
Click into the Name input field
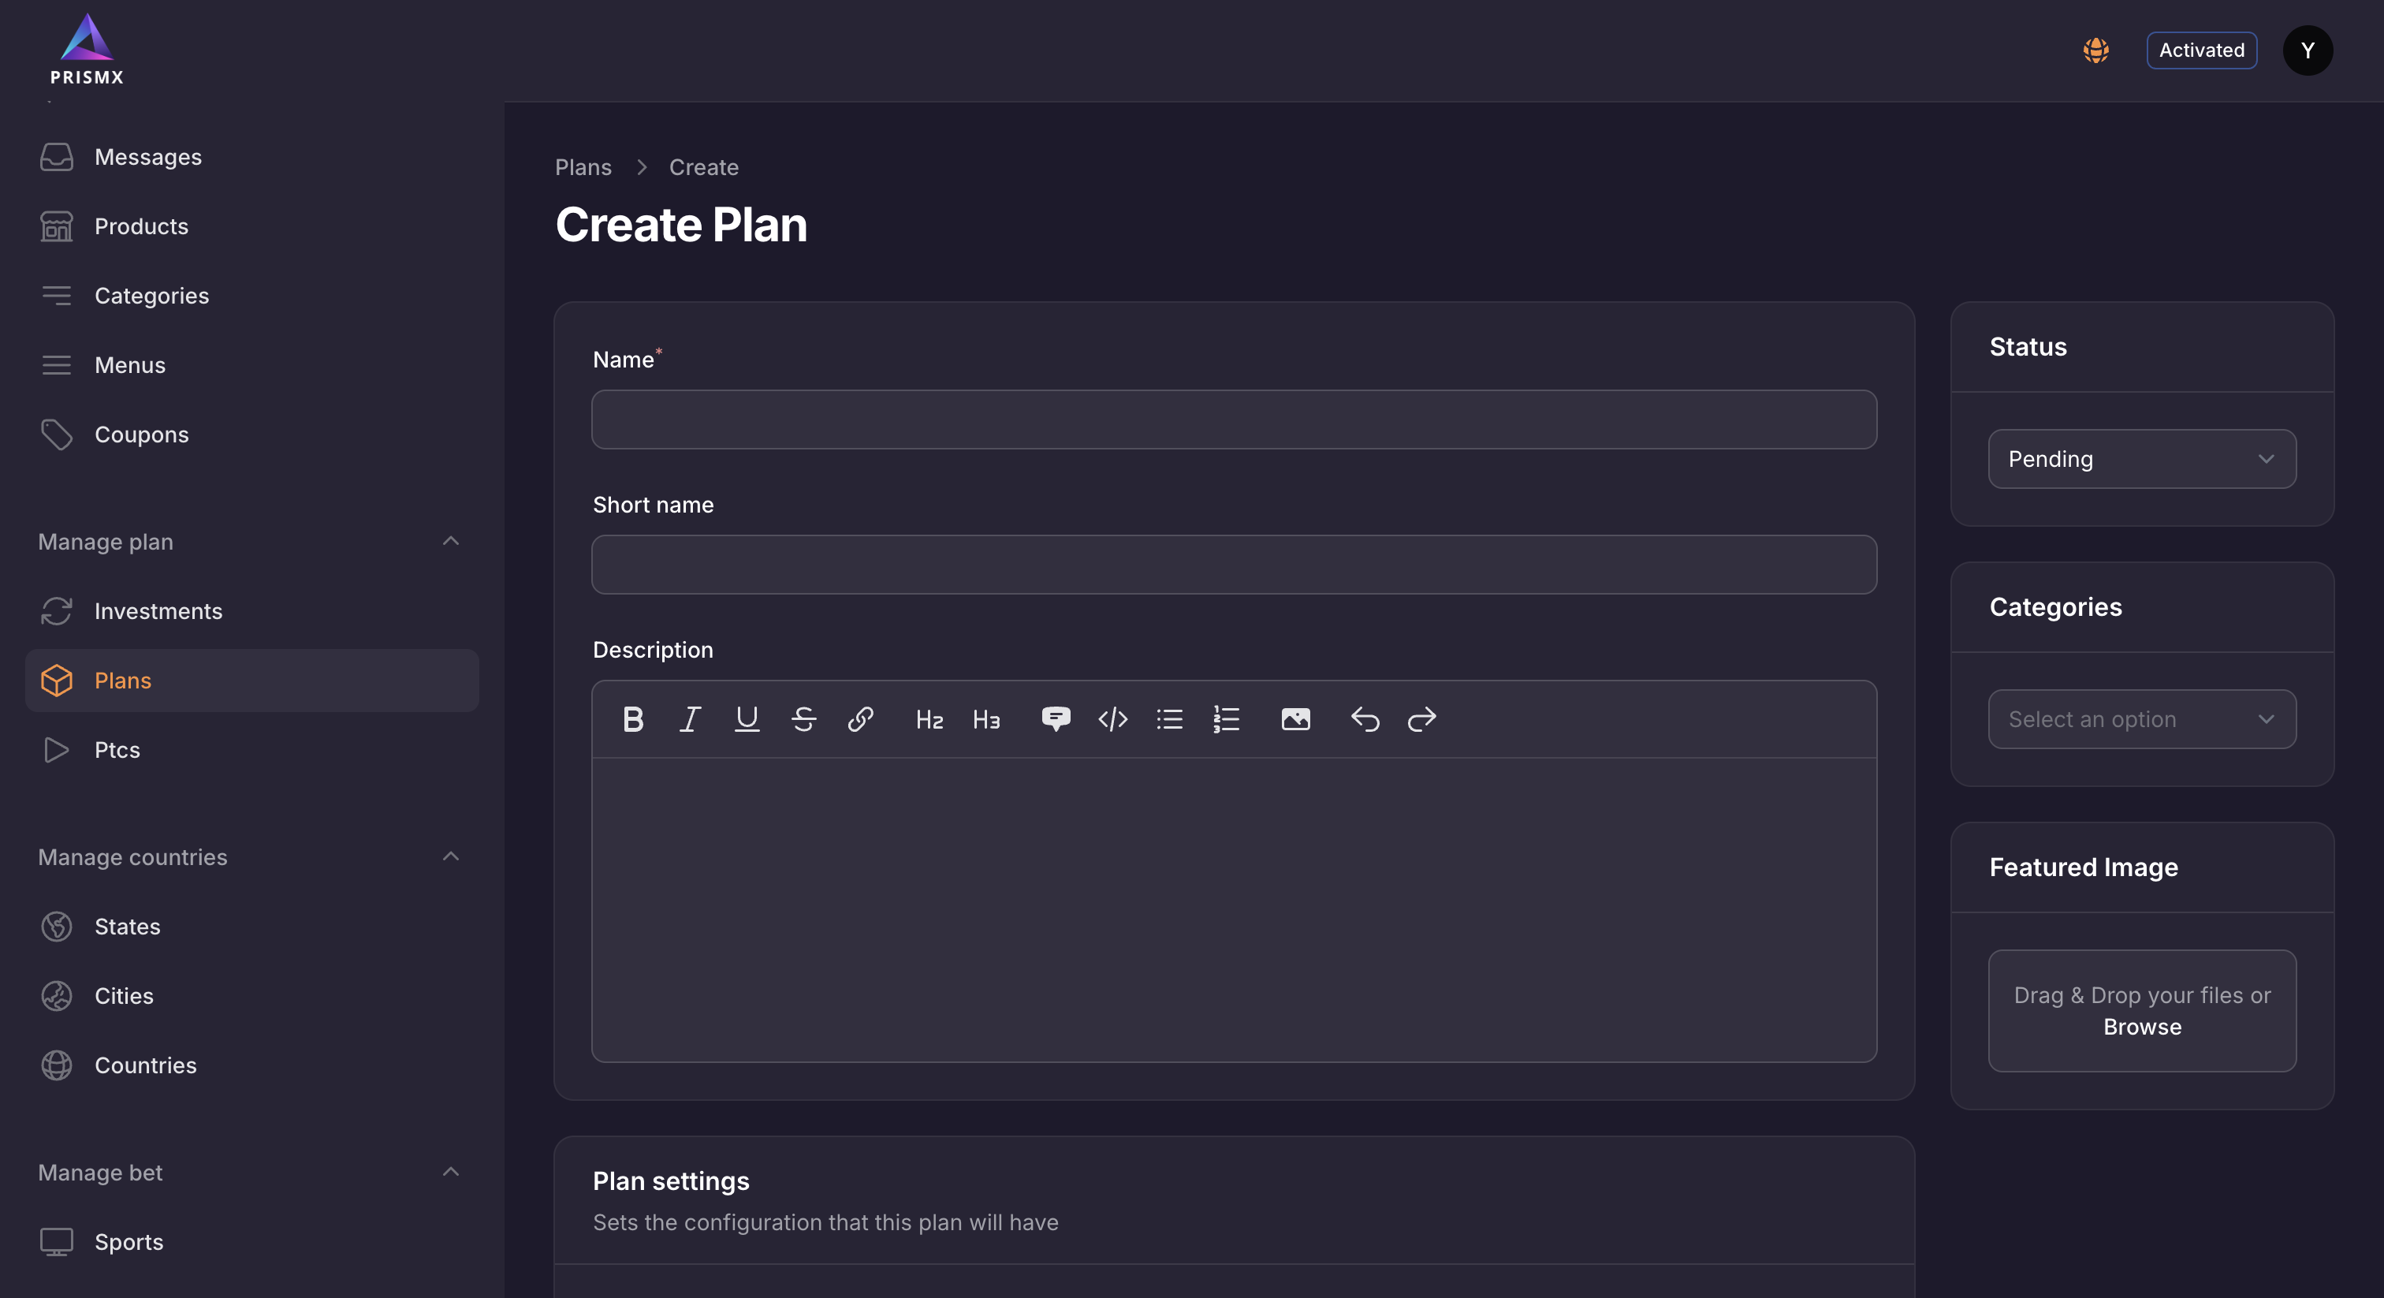(x=1234, y=420)
